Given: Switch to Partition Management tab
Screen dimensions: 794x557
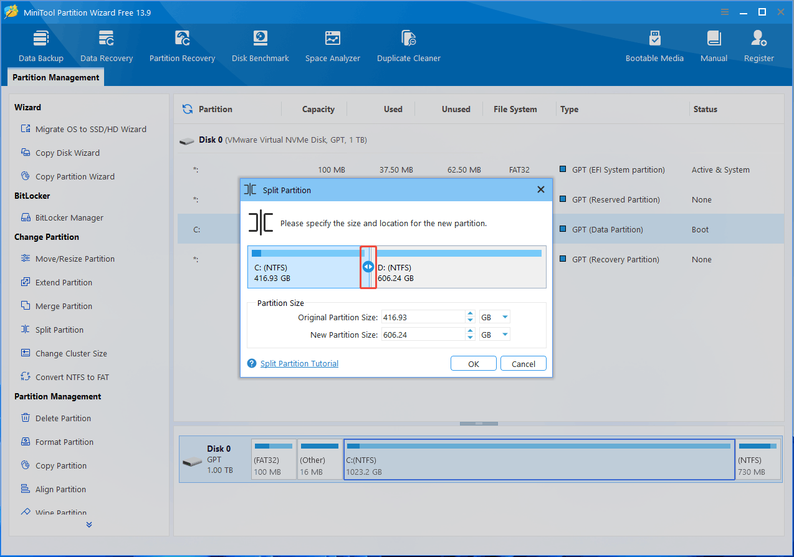Looking at the screenshot, I should pos(56,77).
